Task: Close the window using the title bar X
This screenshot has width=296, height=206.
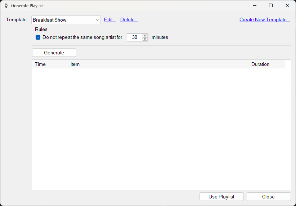Action: [x=287, y=6]
